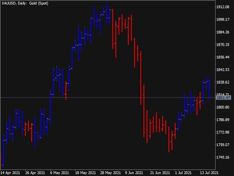Click the 9 Jun 2021 date label
This screenshot has height=176, width=234.
click(x=134, y=173)
